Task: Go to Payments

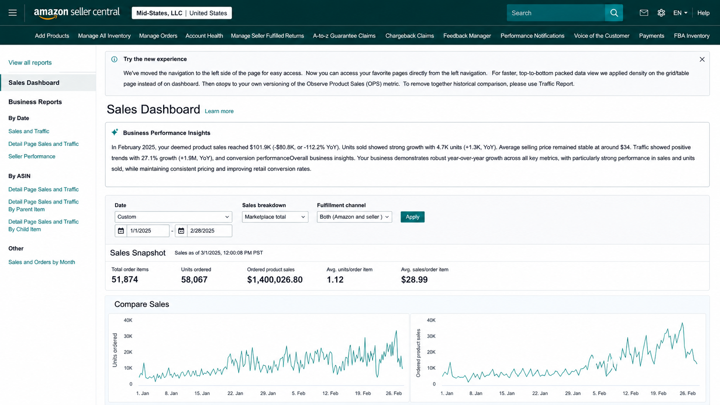Action: point(652,36)
